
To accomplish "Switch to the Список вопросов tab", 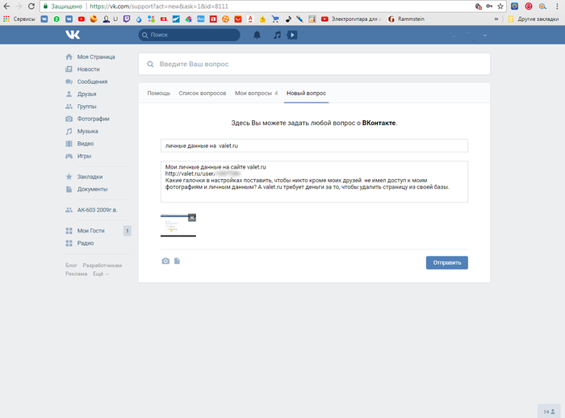I will pos(202,94).
